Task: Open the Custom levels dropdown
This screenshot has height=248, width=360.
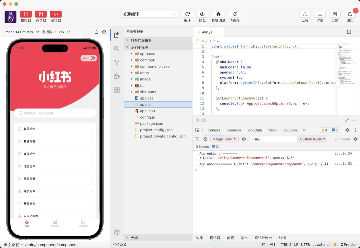Action: [x=312, y=139]
